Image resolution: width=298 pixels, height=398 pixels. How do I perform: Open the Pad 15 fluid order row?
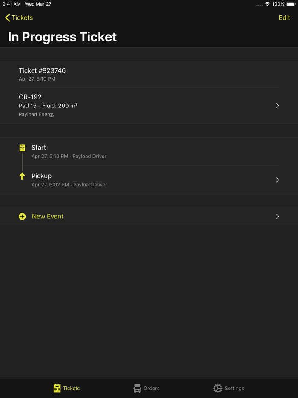click(149, 105)
